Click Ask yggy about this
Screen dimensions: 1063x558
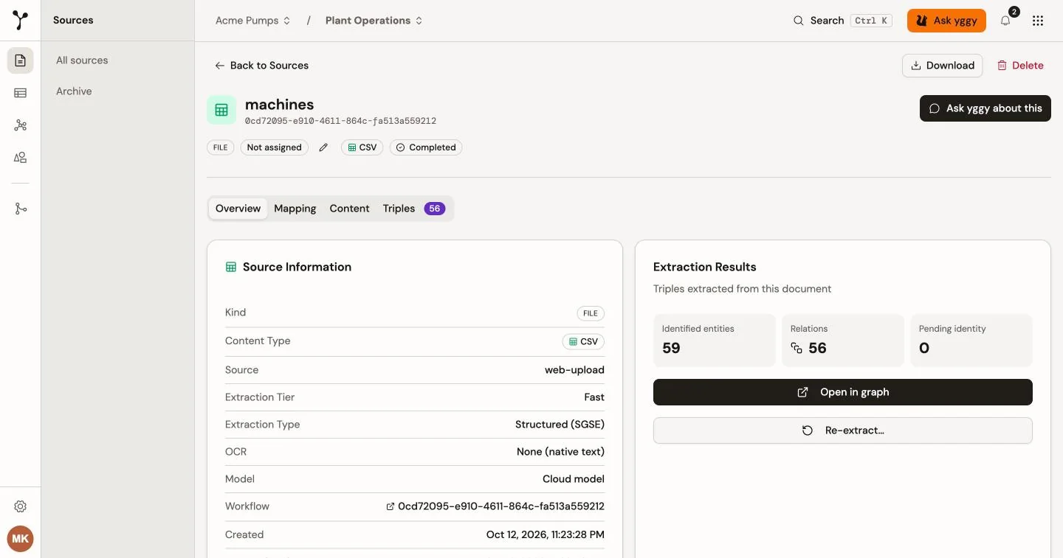(x=985, y=108)
